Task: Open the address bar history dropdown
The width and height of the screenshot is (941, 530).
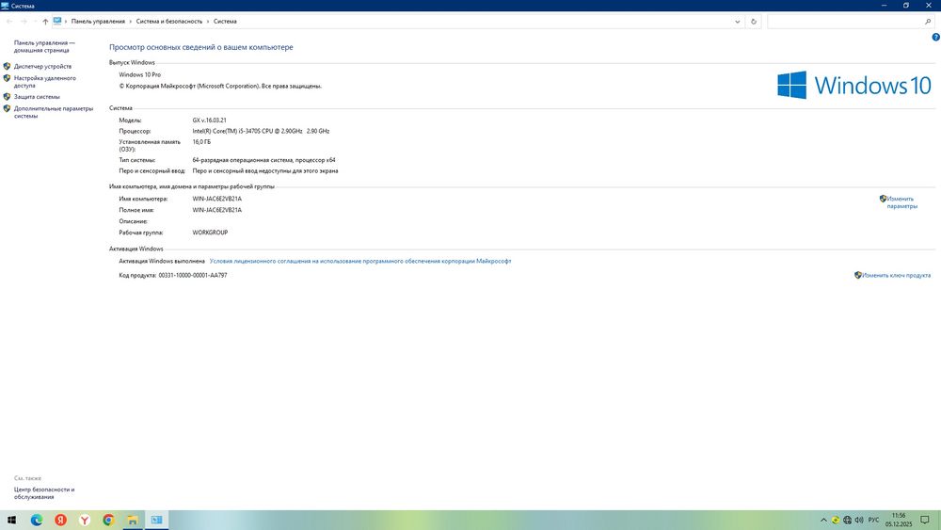Action: tap(738, 21)
